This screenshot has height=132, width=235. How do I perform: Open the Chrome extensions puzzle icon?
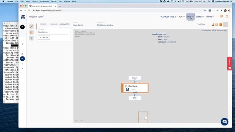pos(221,11)
